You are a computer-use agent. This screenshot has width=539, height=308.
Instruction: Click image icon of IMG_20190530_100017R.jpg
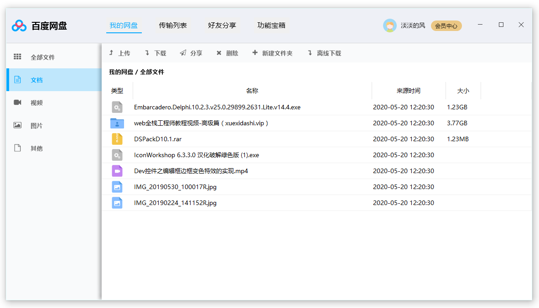[x=117, y=187]
